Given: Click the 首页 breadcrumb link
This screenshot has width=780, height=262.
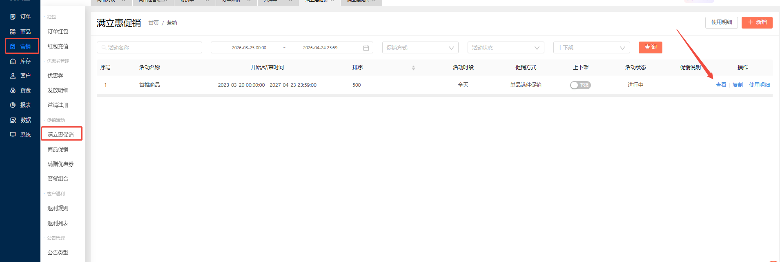Looking at the screenshot, I should click(154, 23).
